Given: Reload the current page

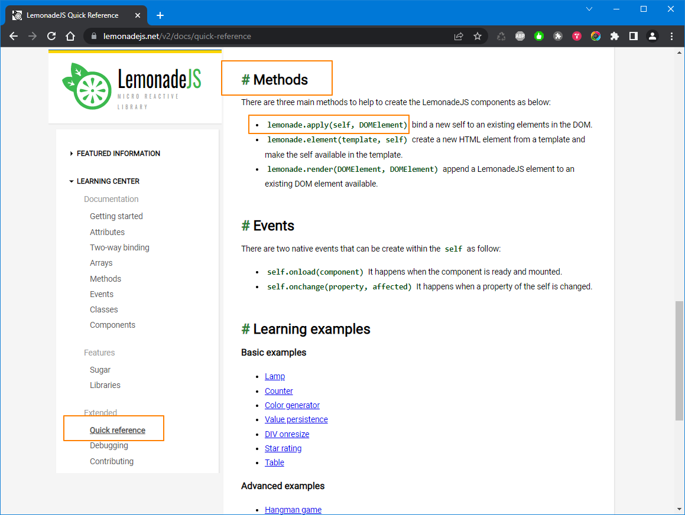Looking at the screenshot, I should point(51,36).
